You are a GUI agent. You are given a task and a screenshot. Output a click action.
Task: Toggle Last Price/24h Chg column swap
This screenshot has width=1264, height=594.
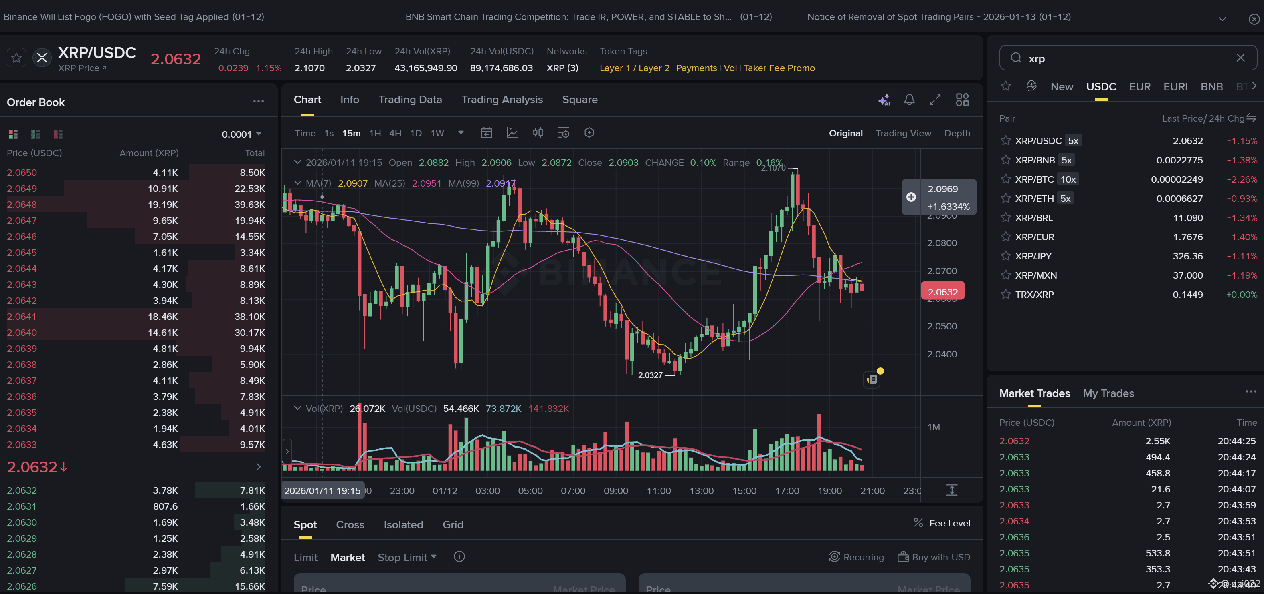click(1251, 118)
